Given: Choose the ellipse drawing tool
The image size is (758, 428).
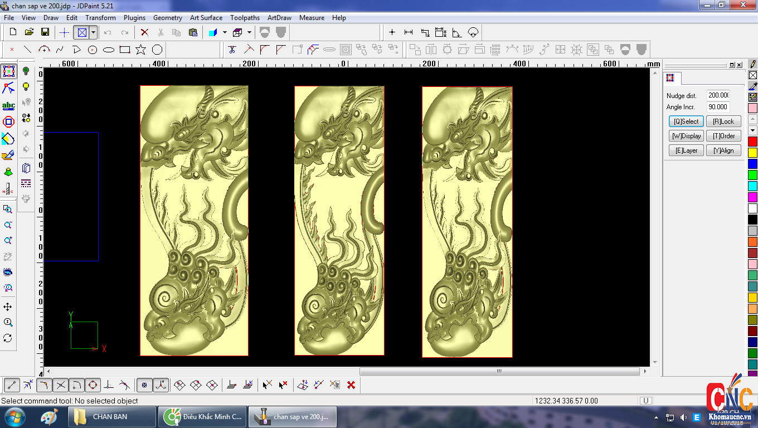Looking at the screenshot, I should pyautogui.click(x=109, y=50).
